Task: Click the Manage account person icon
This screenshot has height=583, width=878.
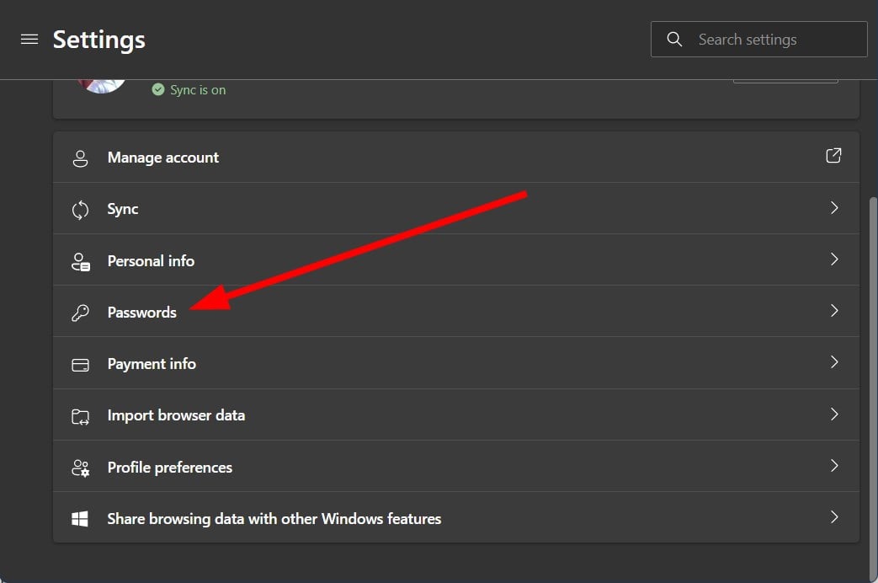Action: click(x=81, y=158)
